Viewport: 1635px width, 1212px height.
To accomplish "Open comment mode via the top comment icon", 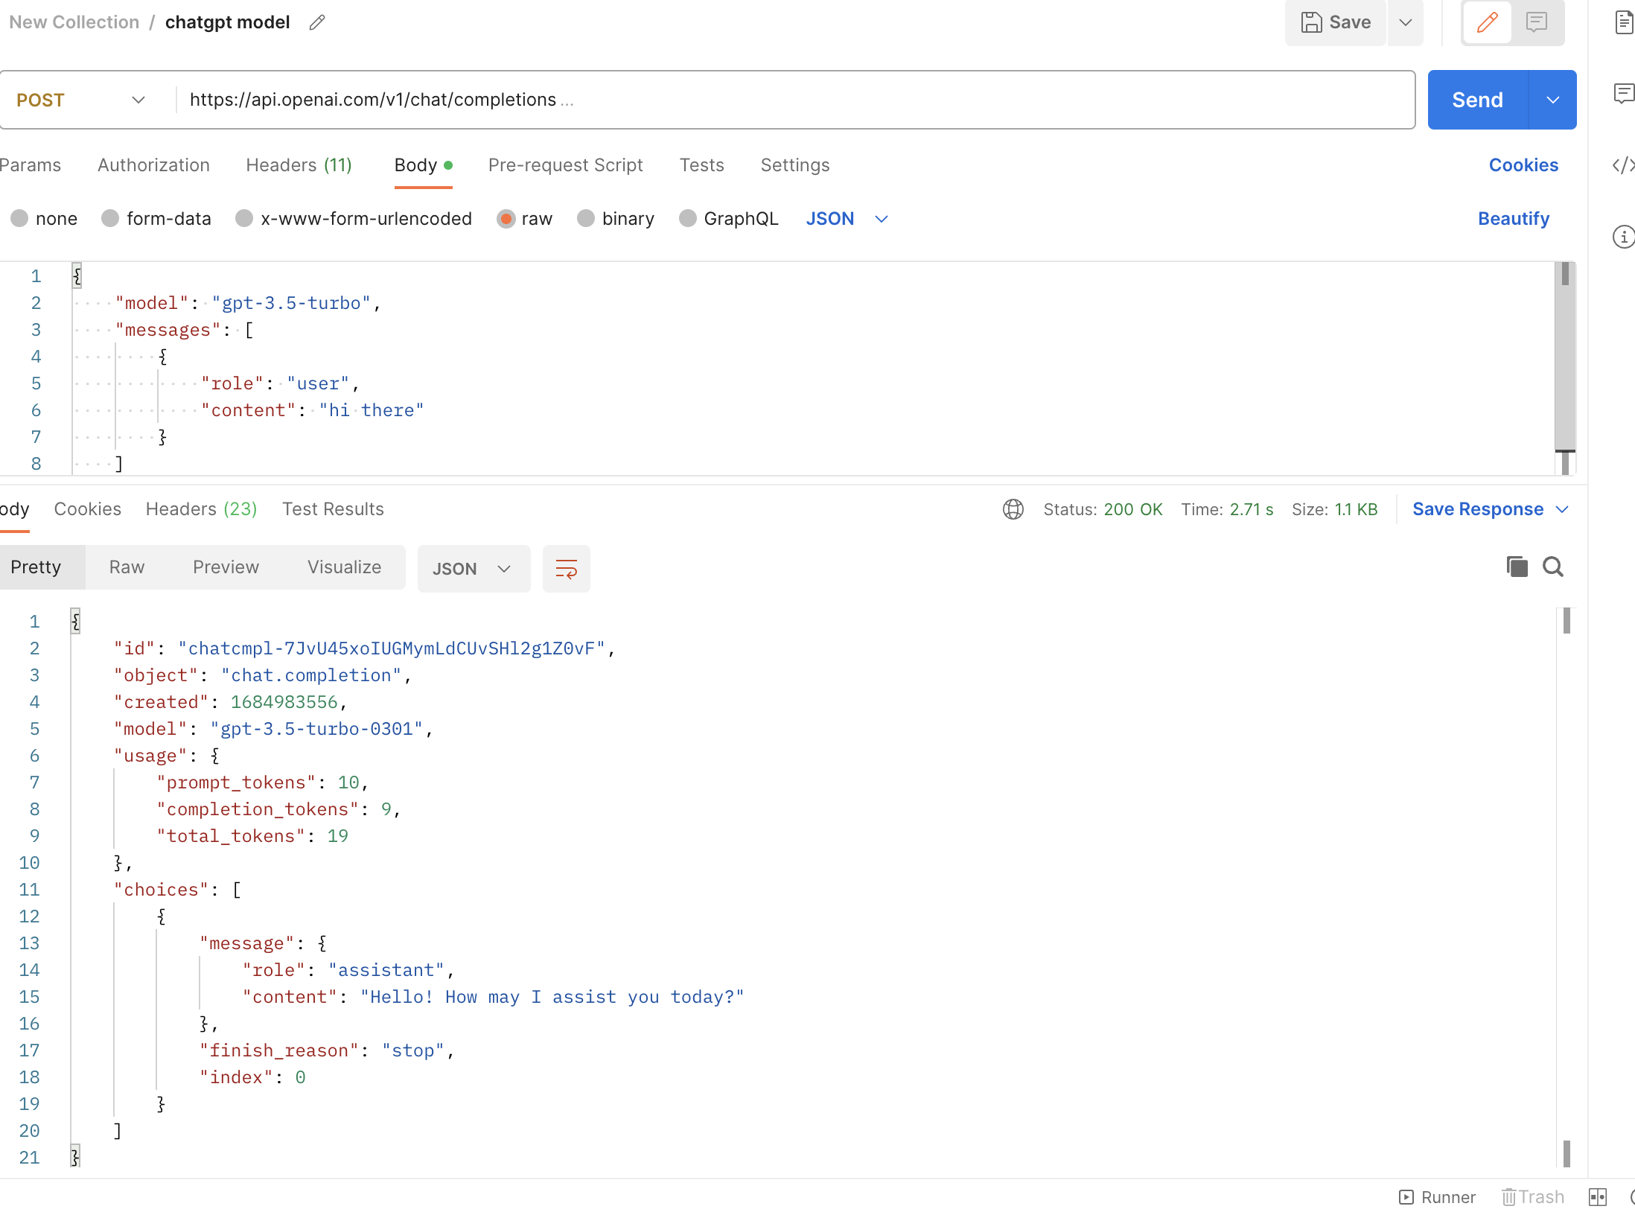I will coord(1536,22).
